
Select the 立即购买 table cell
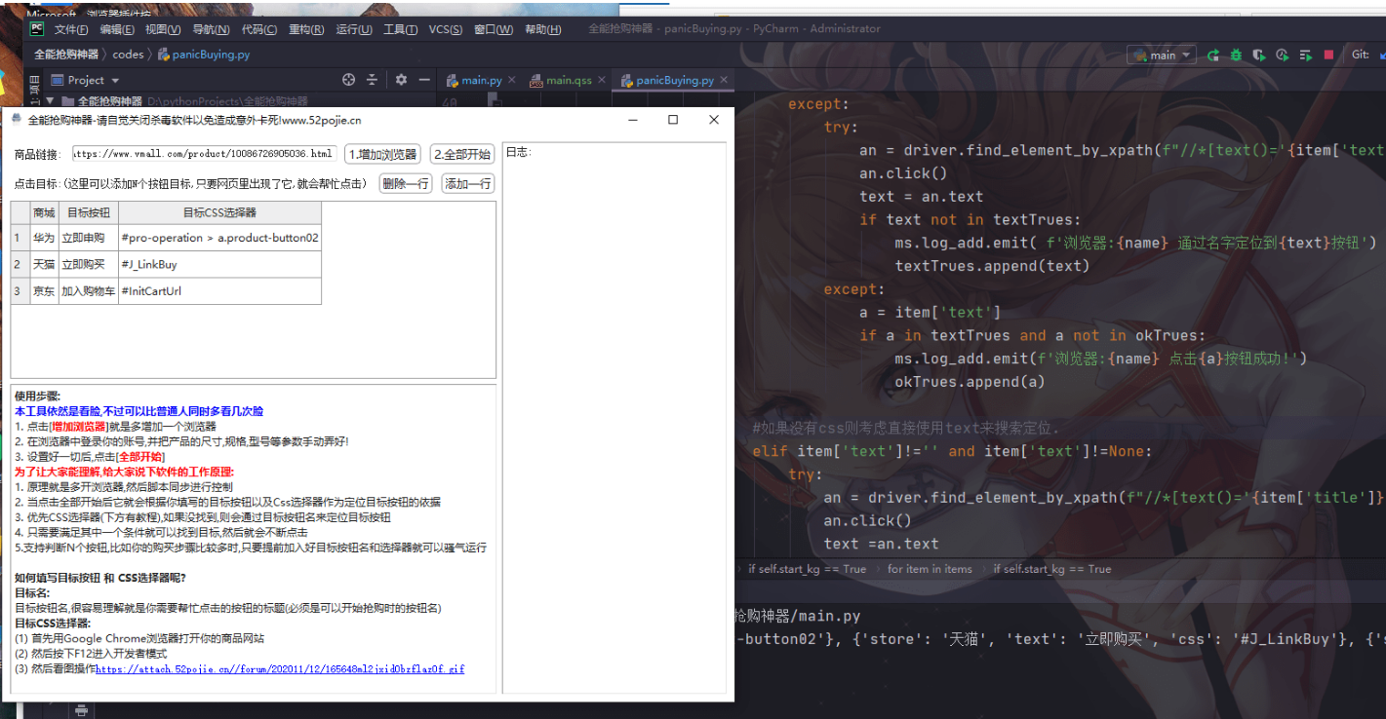[89, 264]
